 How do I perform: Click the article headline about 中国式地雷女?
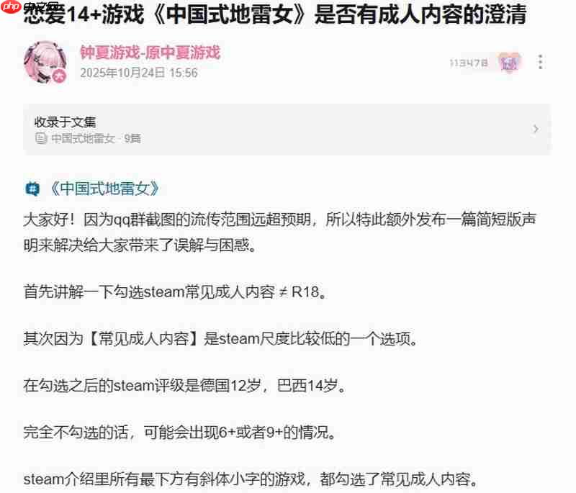[x=275, y=14]
